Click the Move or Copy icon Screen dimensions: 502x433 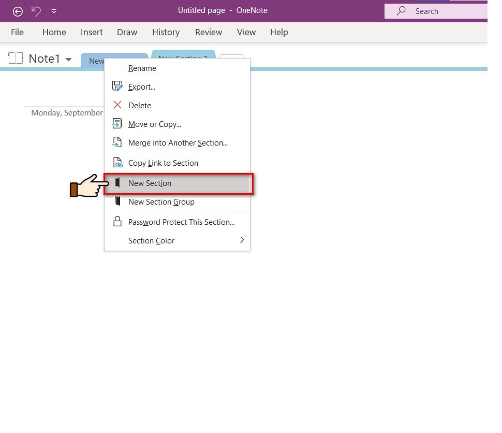coord(117,123)
